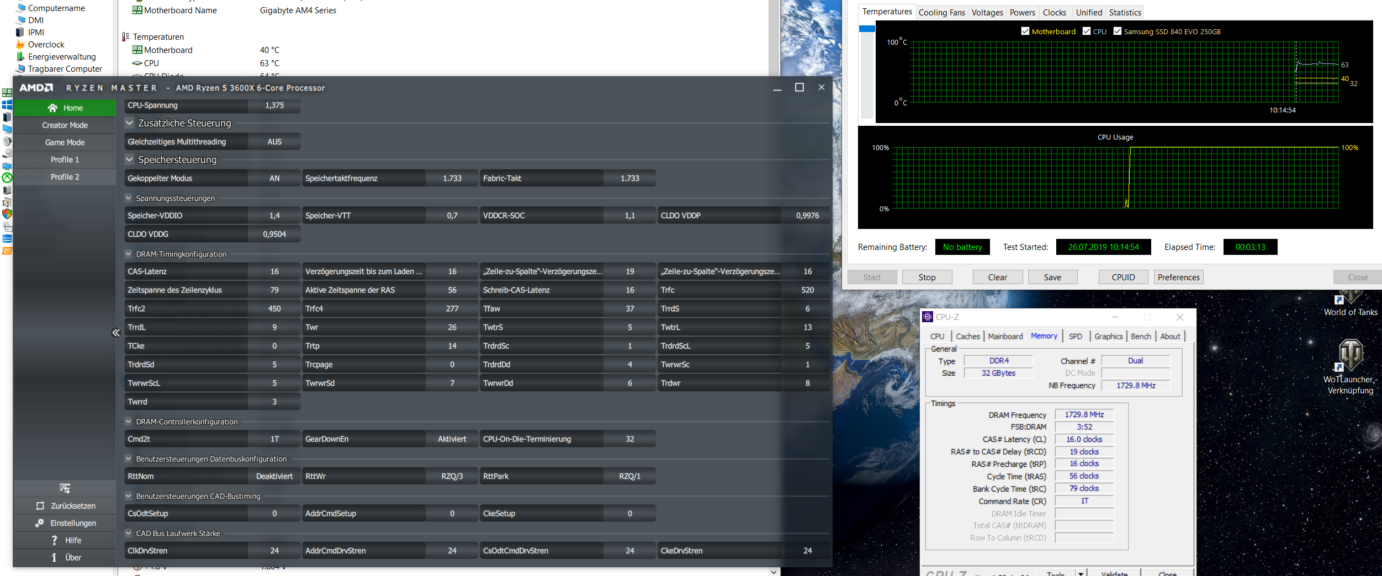This screenshot has height=576, width=1382.
Task: Collapse the Ryzen Master sidebar with double-chevron
Action: coord(116,333)
